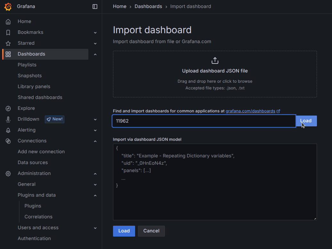This screenshot has height=249, width=332.
Task: Click the Alerting bell icon
Action: (8, 130)
